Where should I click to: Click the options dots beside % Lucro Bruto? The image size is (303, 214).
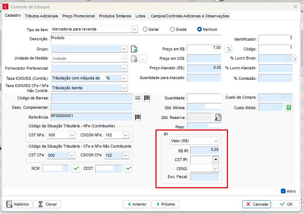[x=295, y=58]
